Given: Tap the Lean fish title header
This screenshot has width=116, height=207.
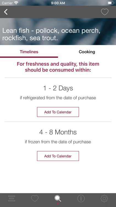Looking at the screenshot, I should coord(51,34).
